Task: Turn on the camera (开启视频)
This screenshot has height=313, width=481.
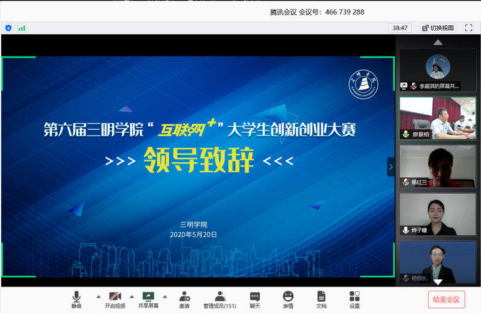Action: coord(115,299)
